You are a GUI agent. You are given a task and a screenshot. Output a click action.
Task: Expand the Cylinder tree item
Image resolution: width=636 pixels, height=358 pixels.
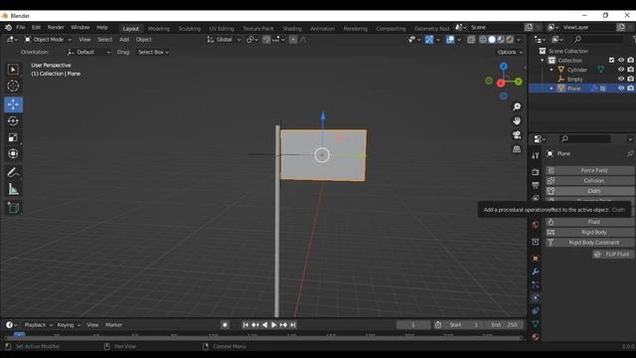pos(552,70)
